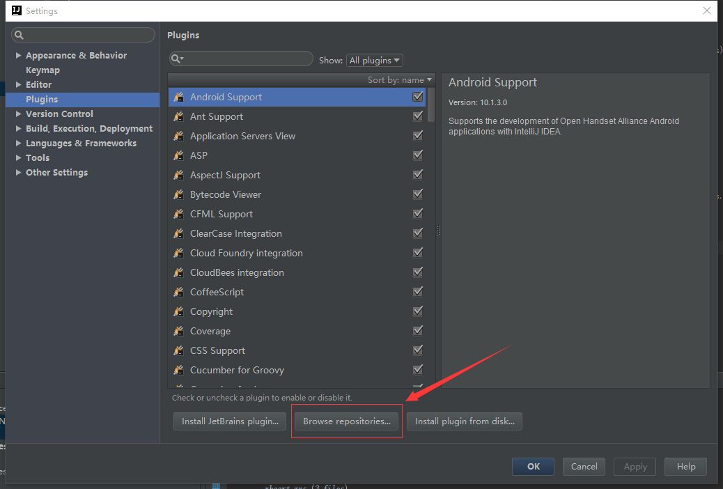Uncheck the AspectJ Support plugin
Image resolution: width=723 pixels, height=489 pixels.
pos(418,175)
